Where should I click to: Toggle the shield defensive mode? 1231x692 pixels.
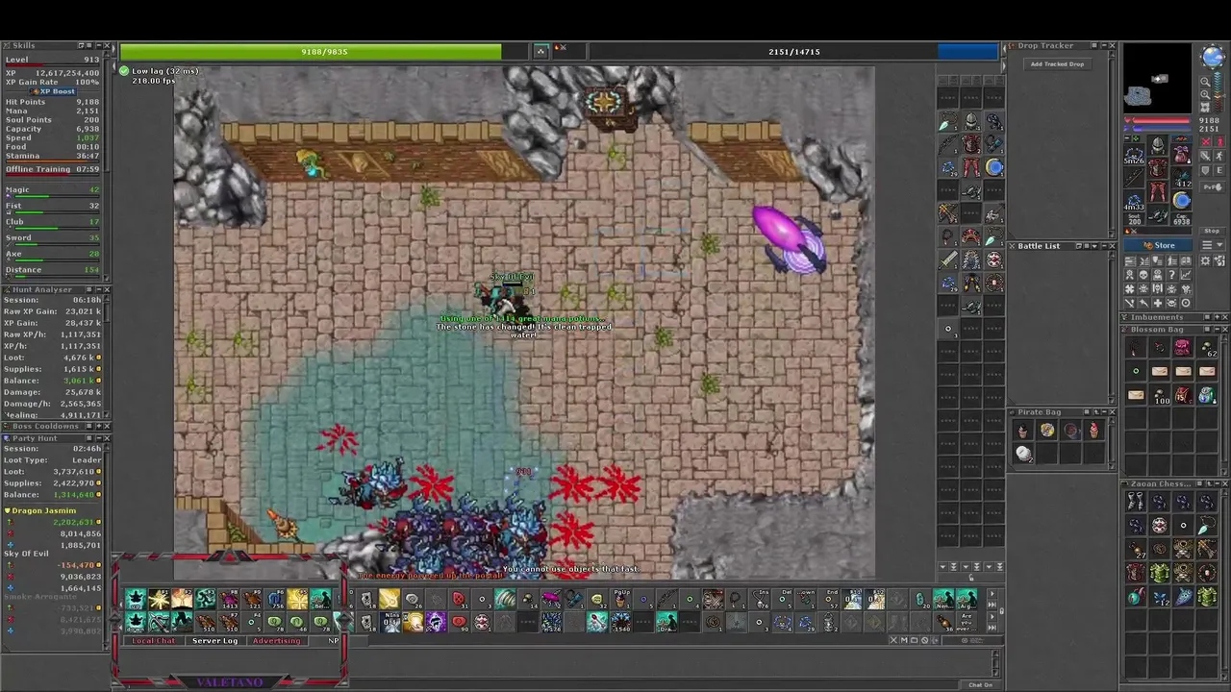[1205, 170]
